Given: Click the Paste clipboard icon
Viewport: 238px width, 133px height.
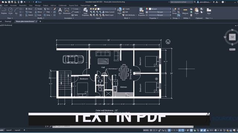Looking at the screenshot, I should point(197,11).
